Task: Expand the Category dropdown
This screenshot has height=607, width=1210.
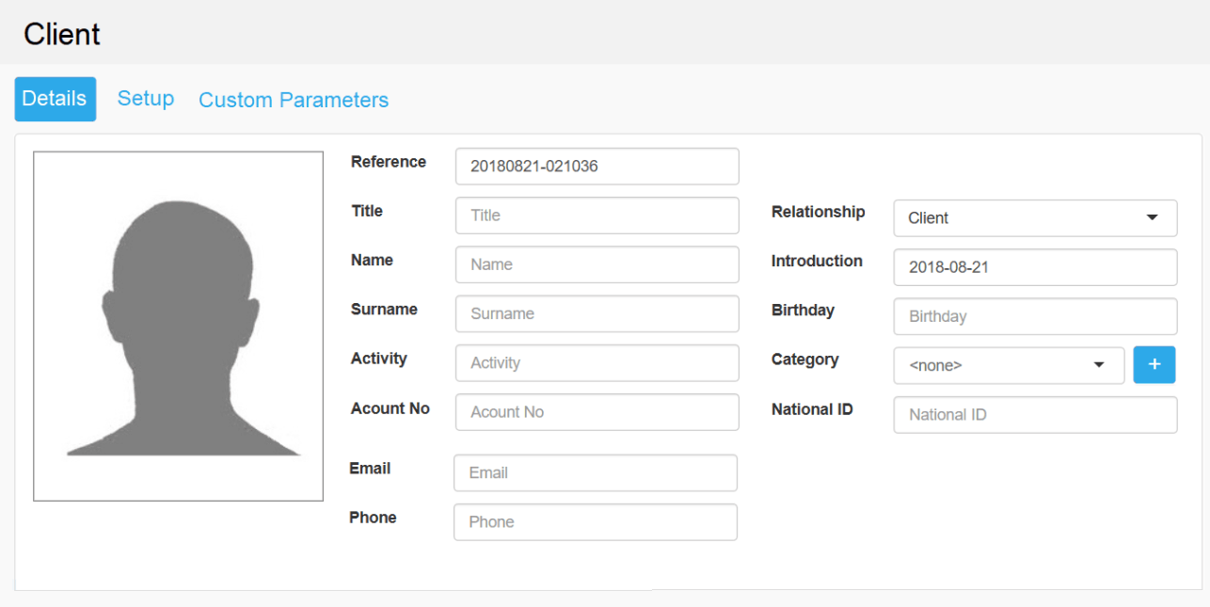Action: 1009,365
